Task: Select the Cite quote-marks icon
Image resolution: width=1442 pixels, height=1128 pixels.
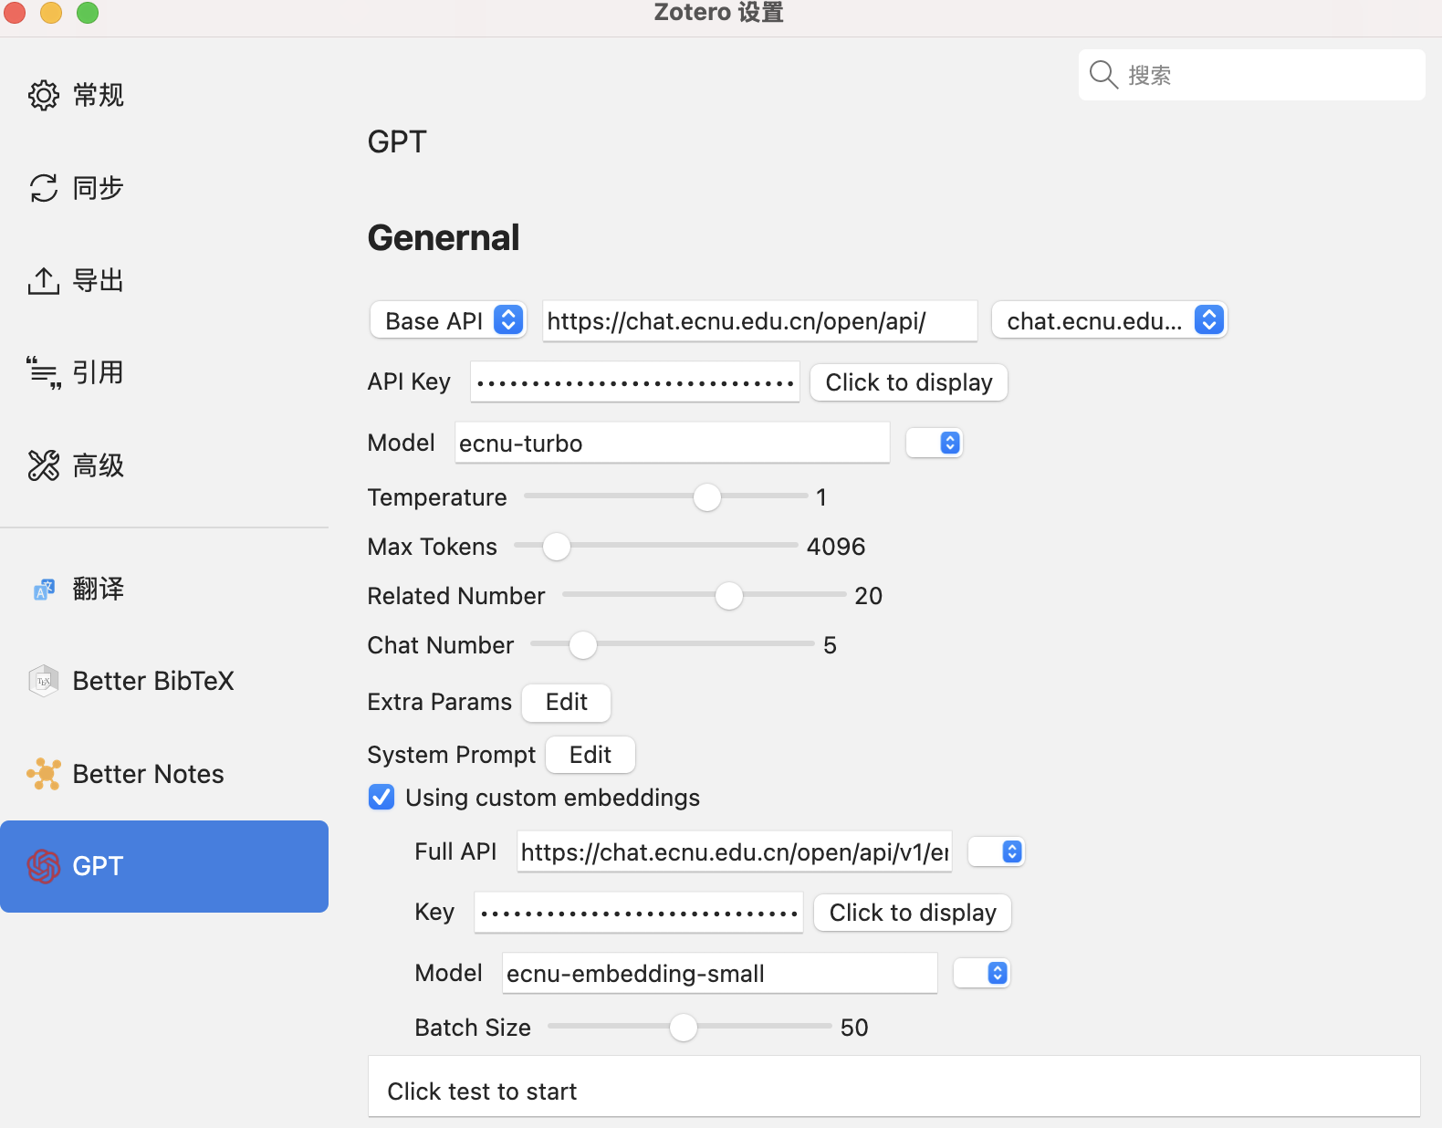Action: 43,372
